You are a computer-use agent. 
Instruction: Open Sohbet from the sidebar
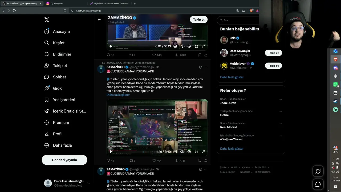(x=55, y=77)
